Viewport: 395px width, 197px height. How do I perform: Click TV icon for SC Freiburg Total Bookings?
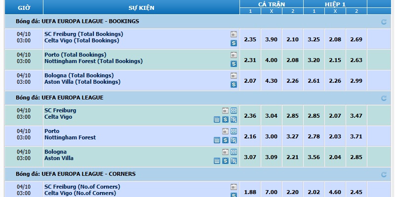[x=234, y=34]
